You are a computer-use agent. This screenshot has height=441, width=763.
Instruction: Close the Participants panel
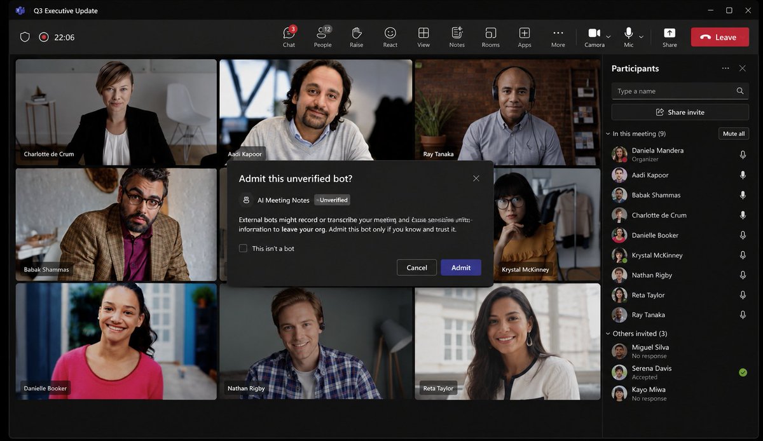[743, 68]
